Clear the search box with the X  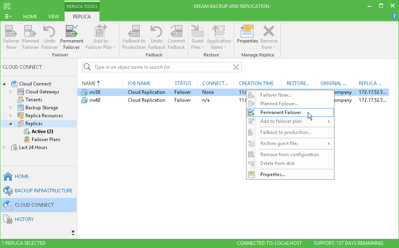pos(236,67)
